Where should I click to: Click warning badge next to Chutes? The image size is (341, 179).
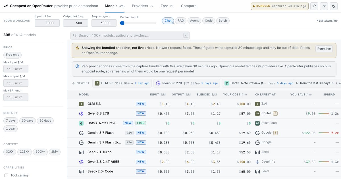pyautogui.click(x=275, y=113)
